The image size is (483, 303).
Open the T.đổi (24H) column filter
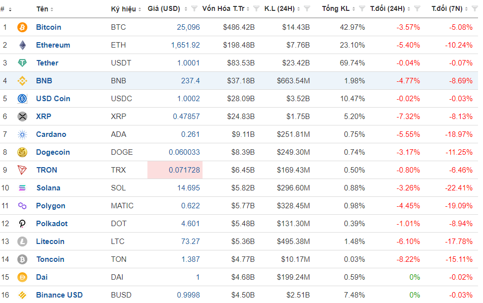click(x=417, y=8)
